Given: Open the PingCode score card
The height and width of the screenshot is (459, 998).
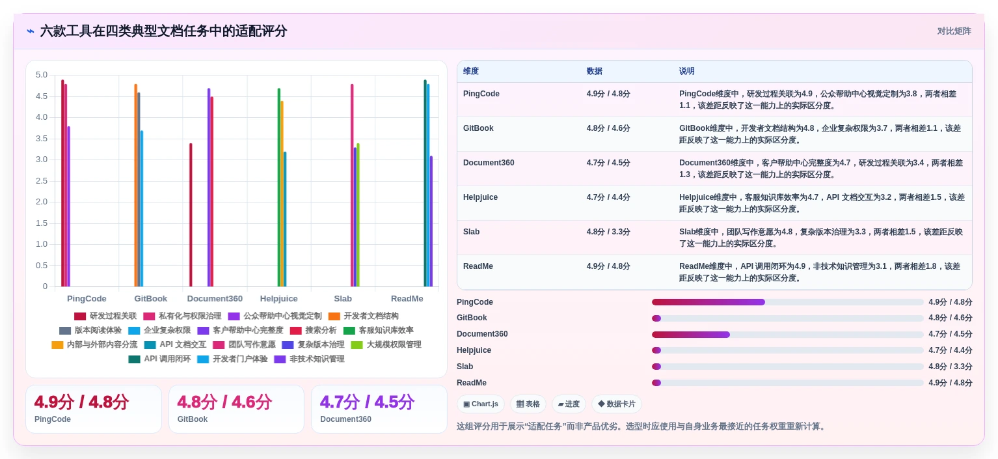Looking at the screenshot, I should click(94, 409).
